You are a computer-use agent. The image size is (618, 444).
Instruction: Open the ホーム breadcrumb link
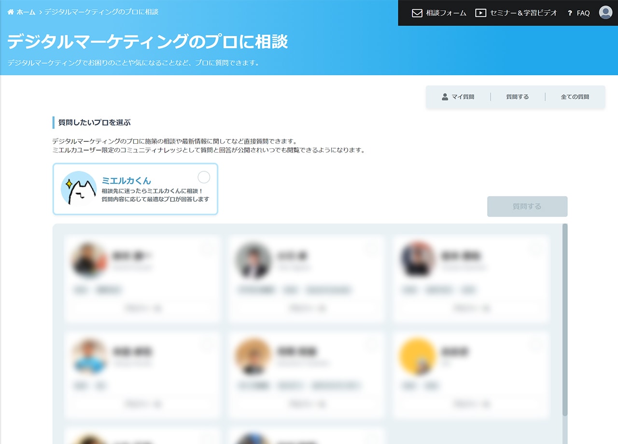pos(26,12)
